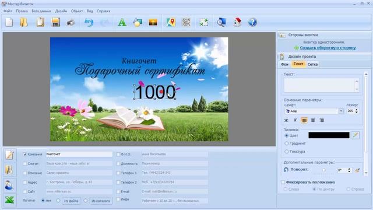373x210 pixels.
Task: Align text to the right
Action: 322,120
